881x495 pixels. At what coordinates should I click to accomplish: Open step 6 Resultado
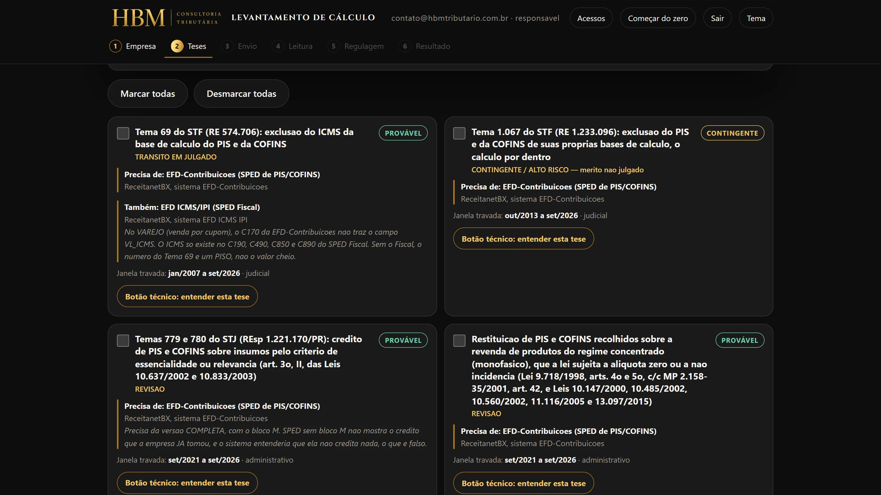424,46
